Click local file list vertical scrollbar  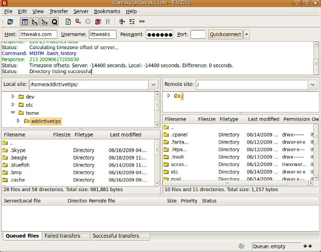point(157,163)
